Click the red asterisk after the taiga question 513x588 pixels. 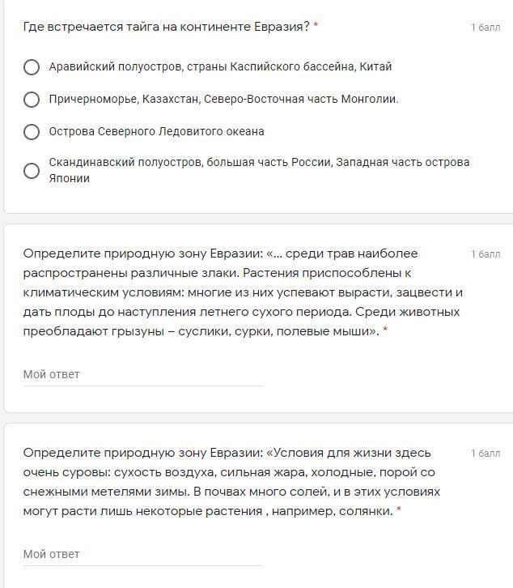pyautogui.click(x=316, y=26)
